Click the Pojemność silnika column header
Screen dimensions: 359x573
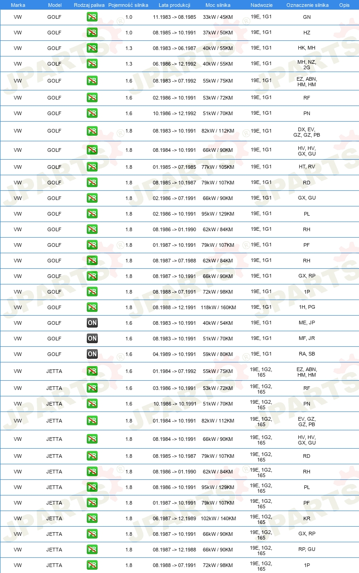[x=128, y=5]
